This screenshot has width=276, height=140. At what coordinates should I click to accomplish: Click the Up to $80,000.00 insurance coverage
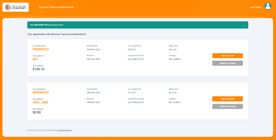pyautogui.click(x=136, y=102)
